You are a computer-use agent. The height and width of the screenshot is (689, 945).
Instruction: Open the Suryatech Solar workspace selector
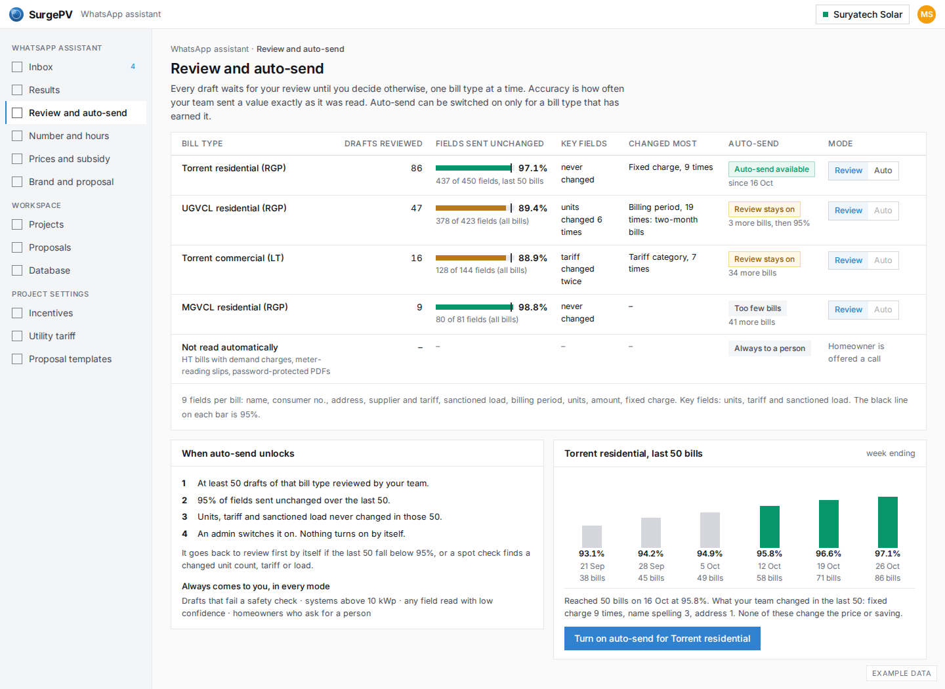(862, 14)
